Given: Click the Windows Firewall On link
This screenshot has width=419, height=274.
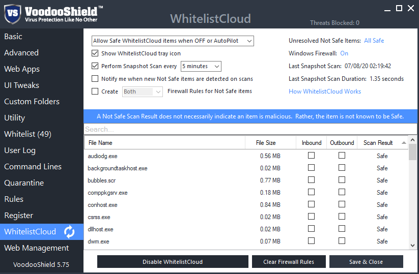Looking at the screenshot, I should point(344,53).
